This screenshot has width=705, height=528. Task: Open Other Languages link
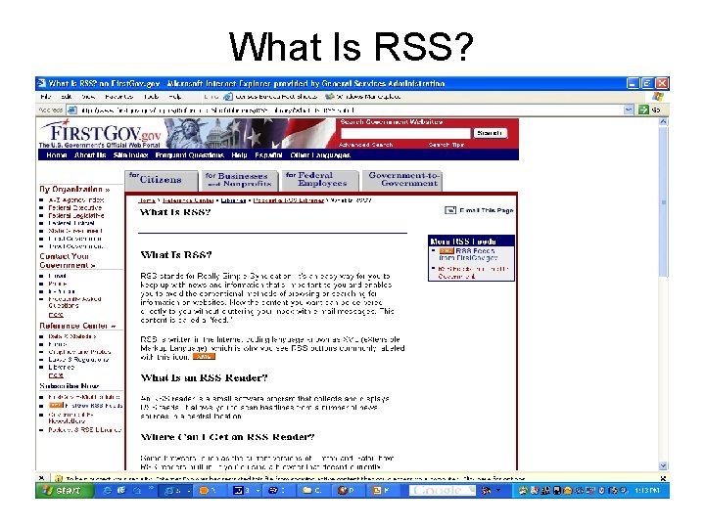[x=320, y=155]
